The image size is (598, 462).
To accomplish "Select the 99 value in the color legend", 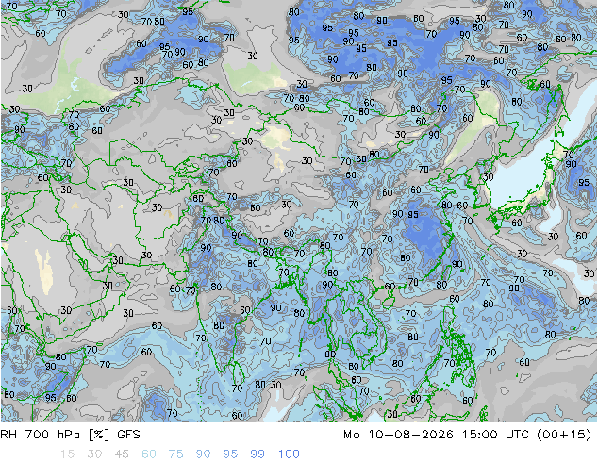I will click(257, 454).
